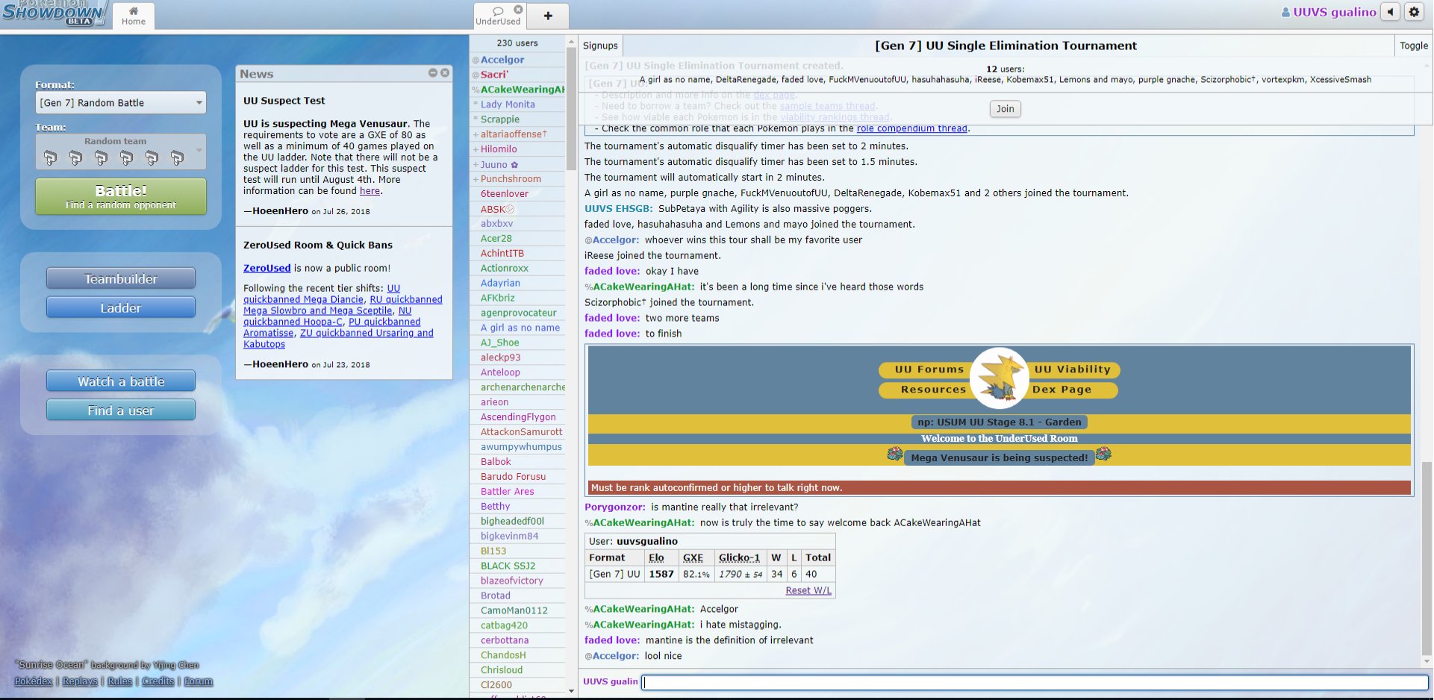Open options with the gear icon

coord(1414,12)
